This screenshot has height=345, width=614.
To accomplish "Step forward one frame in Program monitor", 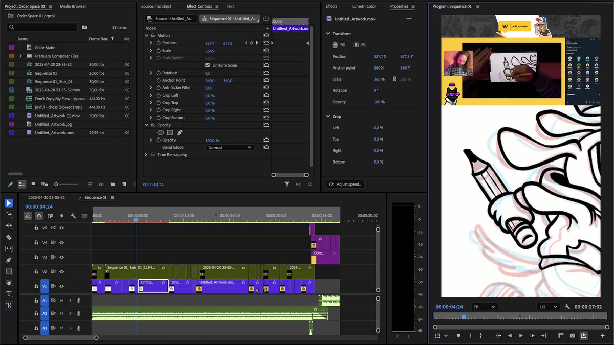I will pos(533,336).
